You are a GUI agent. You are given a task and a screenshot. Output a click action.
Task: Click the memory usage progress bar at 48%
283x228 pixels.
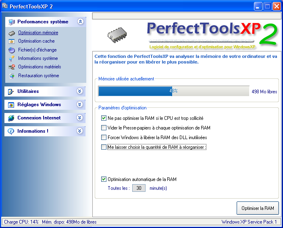click(174, 91)
